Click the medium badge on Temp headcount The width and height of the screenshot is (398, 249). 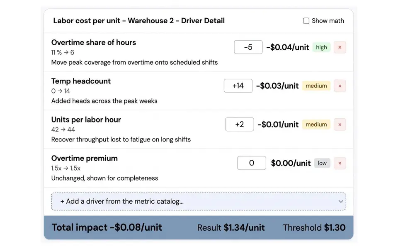pyautogui.click(x=316, y=86)
